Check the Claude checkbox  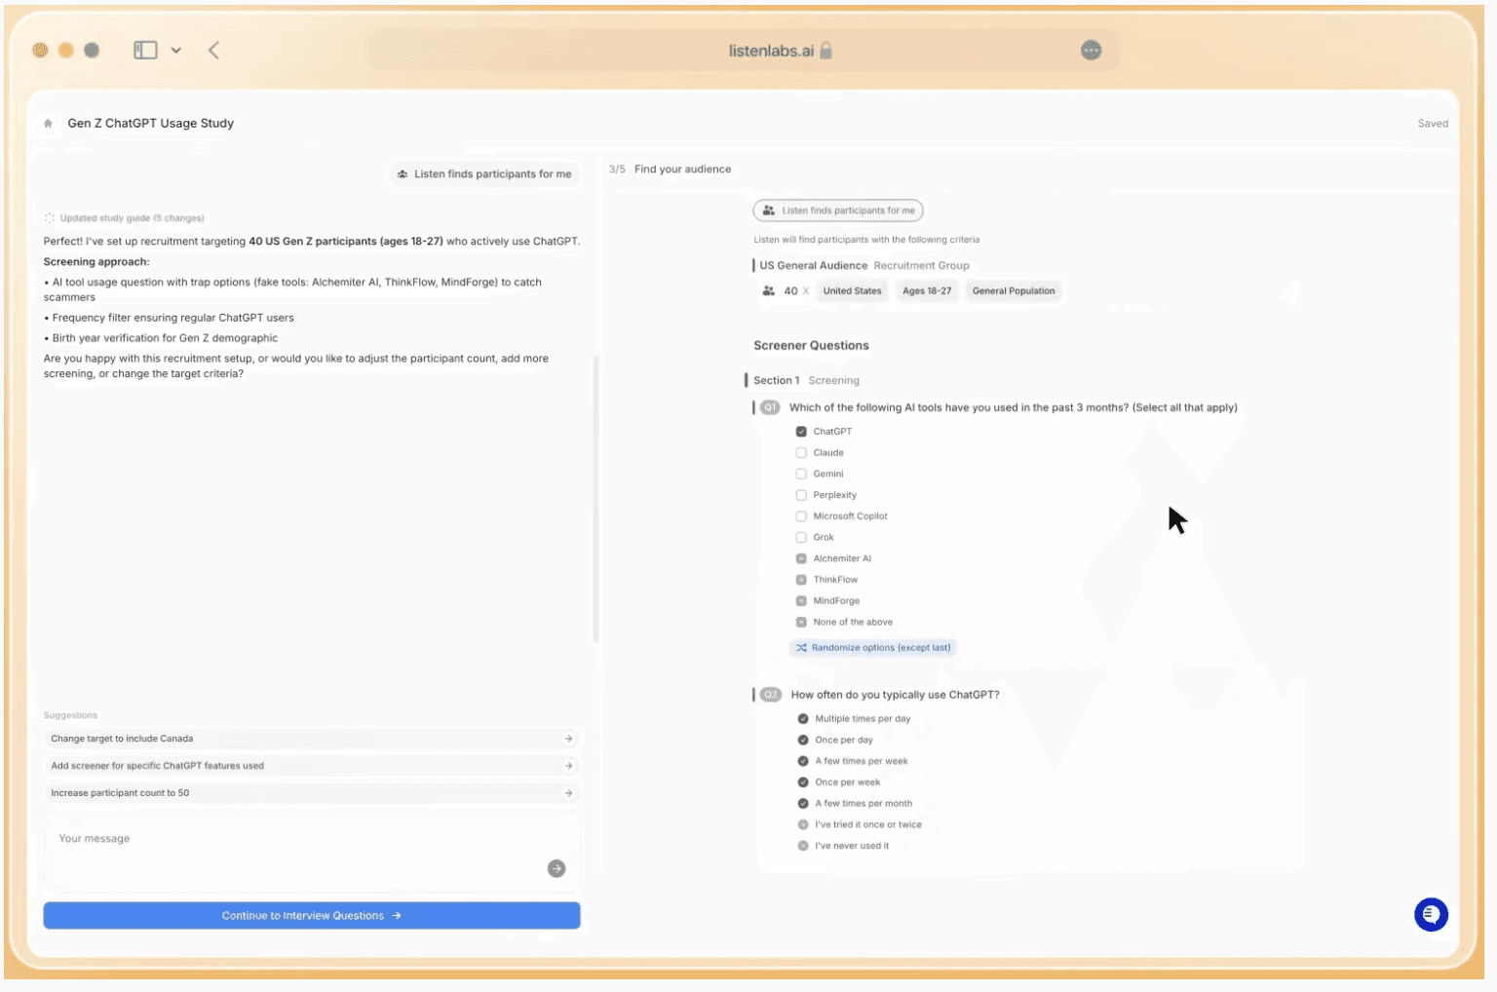(801, 453)
